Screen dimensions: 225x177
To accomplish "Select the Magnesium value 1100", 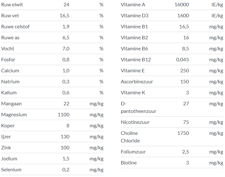I will 64,115.
